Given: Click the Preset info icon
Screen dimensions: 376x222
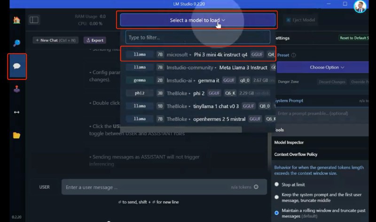Looking at the screenshot, I should pos(294,55).
